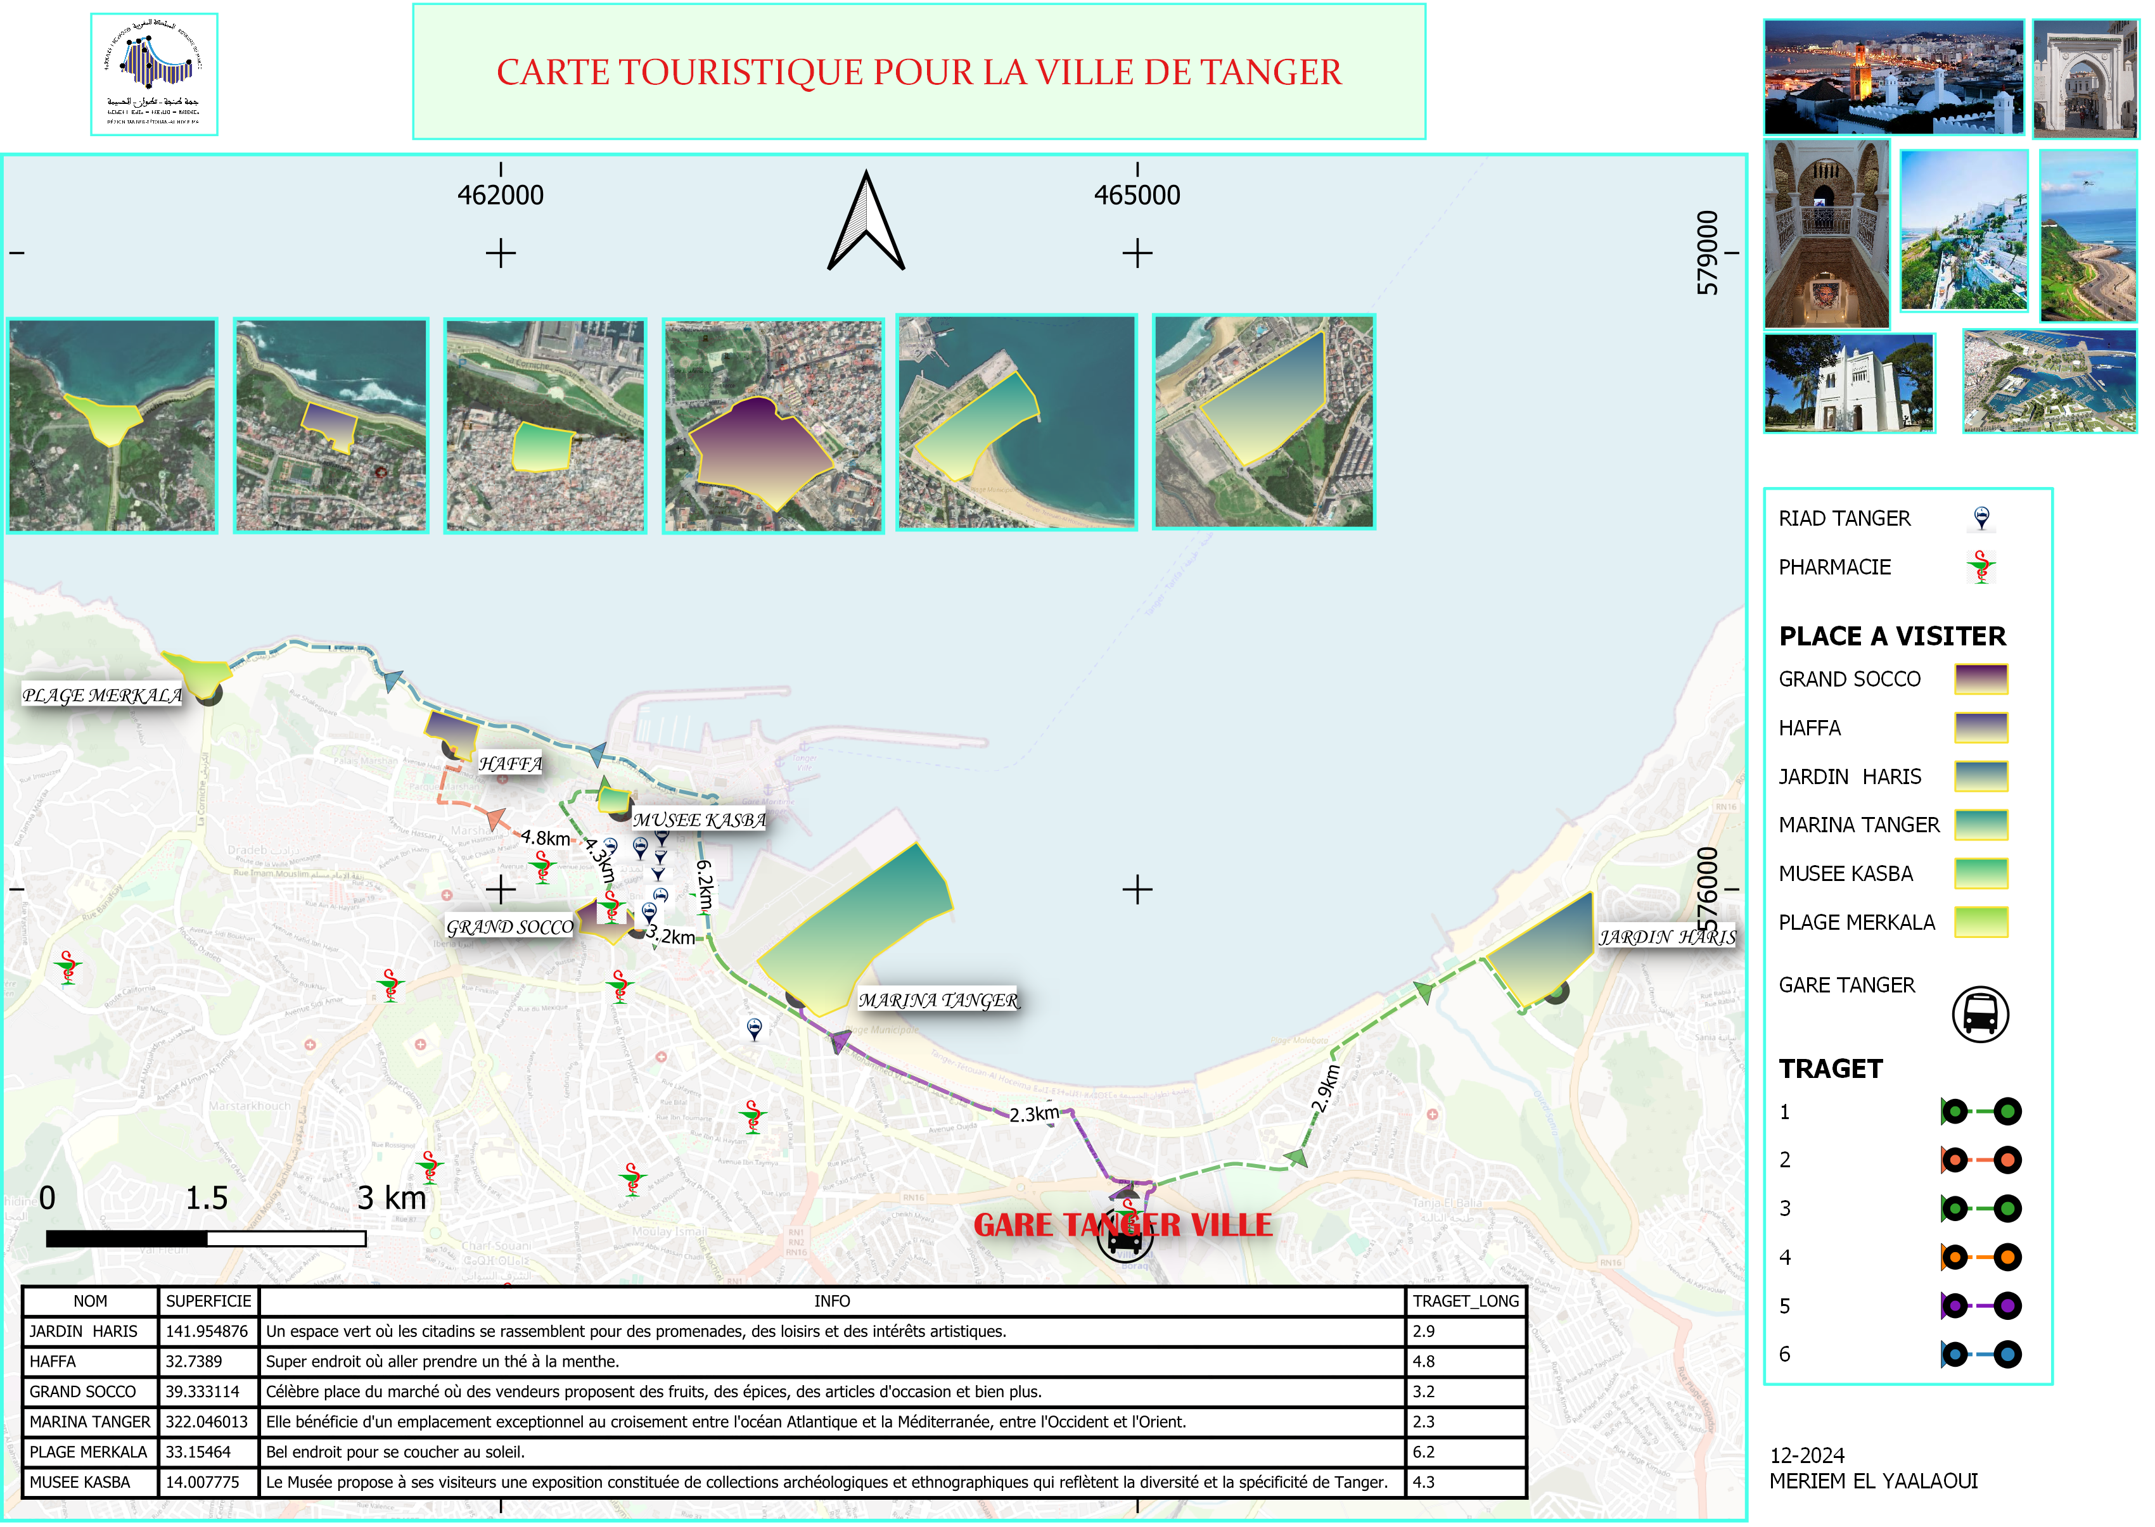Screen dimensions: 2155x1527
Task: Click the regional council logo at top left
Action: click(x=154, y=74)
